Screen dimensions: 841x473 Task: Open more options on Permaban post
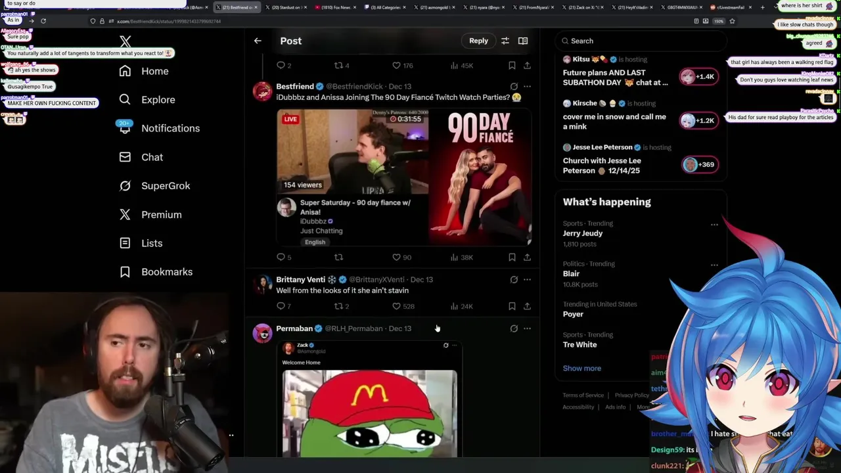click(x=527, y=328)
